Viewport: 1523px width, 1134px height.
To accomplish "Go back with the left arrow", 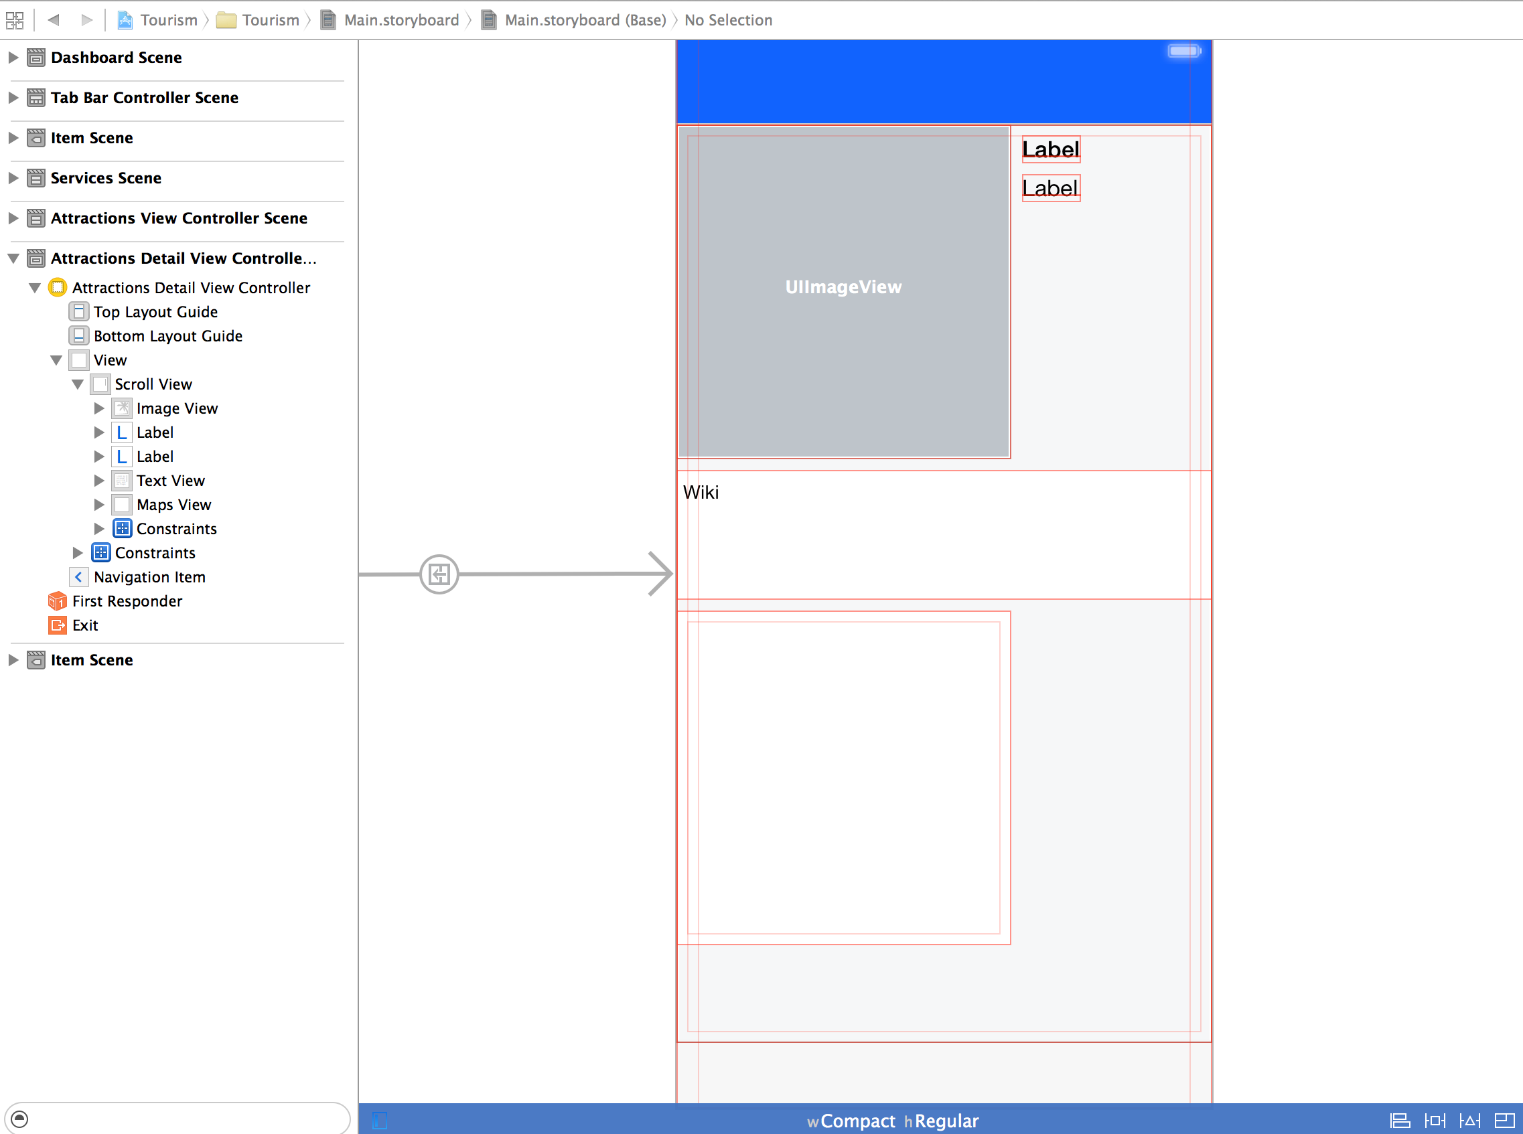I will coord(54,20).
